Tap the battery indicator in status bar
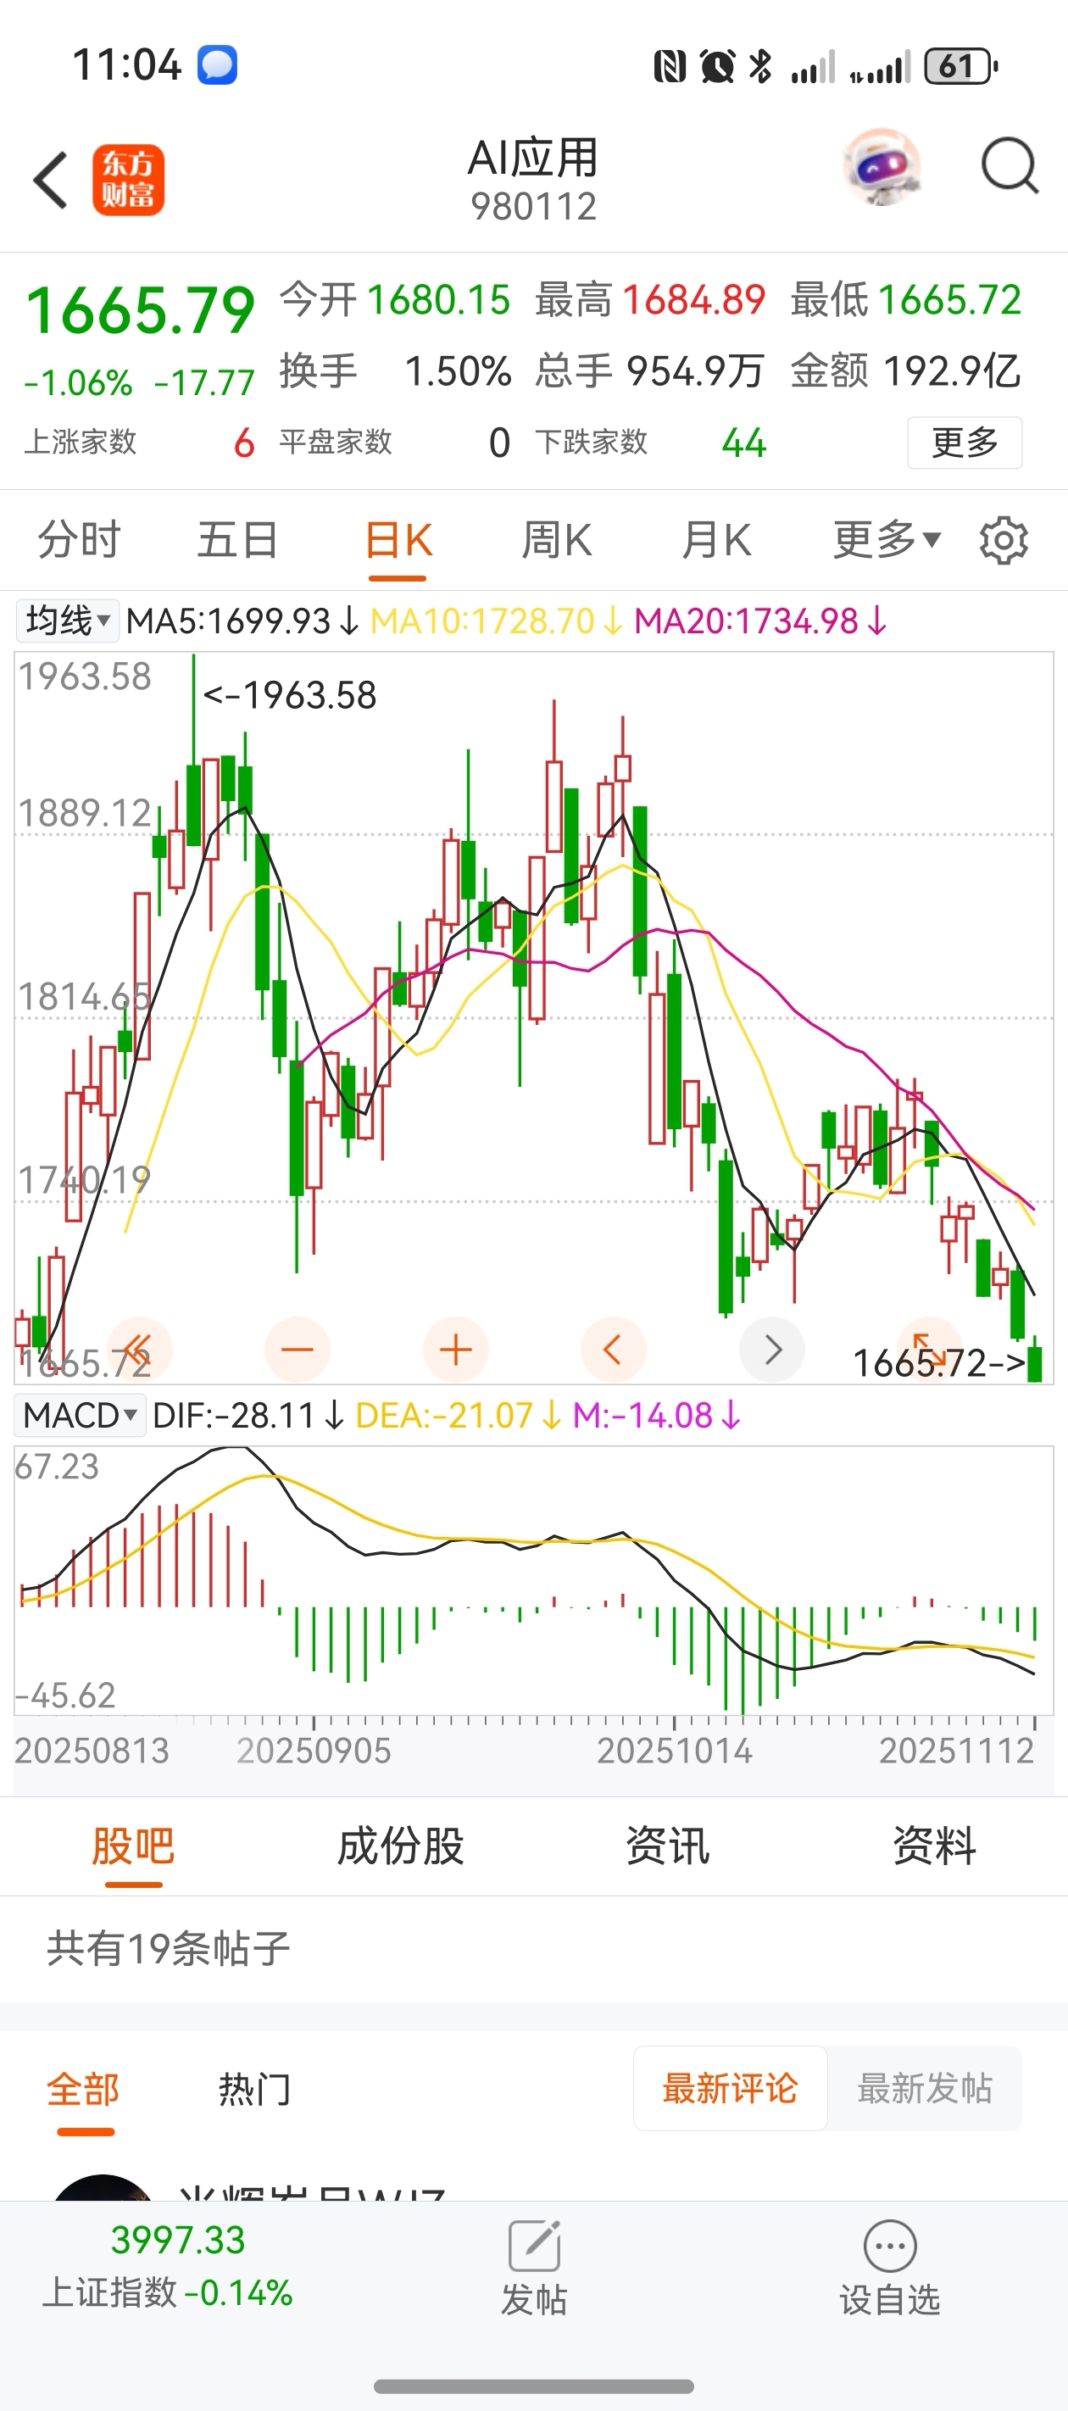 click(x=960, y=66)
